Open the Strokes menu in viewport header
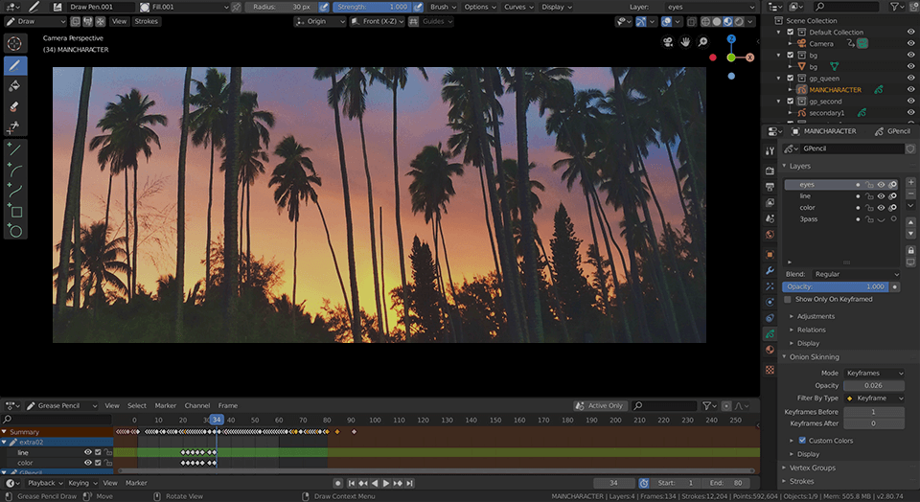 [147, 21]
